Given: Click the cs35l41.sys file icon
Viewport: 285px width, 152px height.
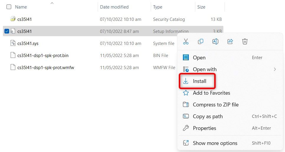Looking at the screenshot, I should [x=13, y=43].
